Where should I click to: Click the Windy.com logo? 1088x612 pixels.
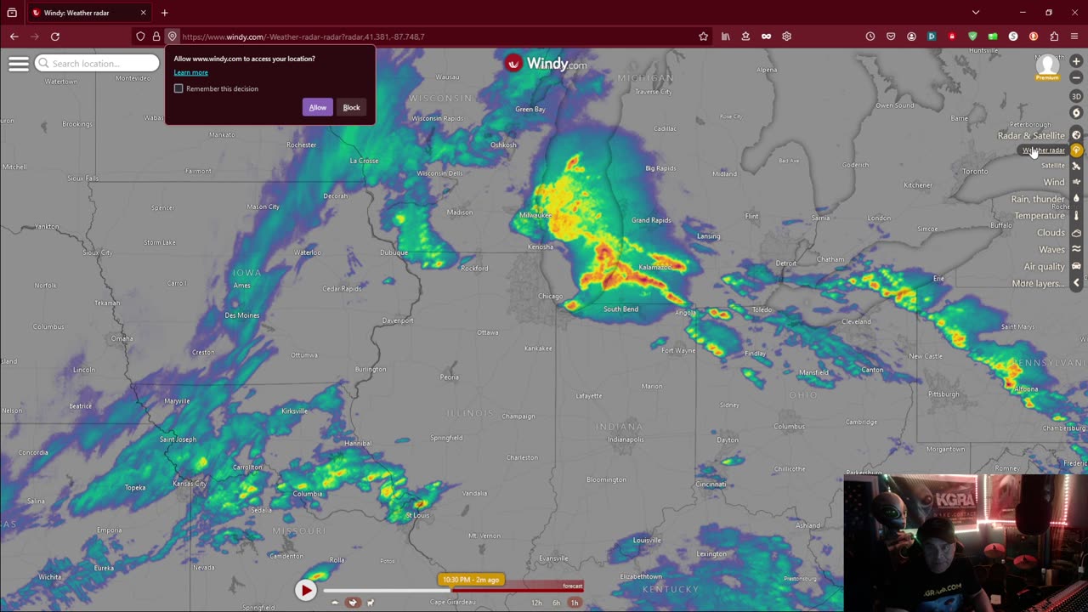[x=545, y=64]
